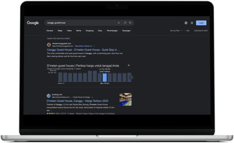Open three-dot menu beside booking.com result
Screen dimensions: 234x143
pyautogui.click(x=92, y=97)
